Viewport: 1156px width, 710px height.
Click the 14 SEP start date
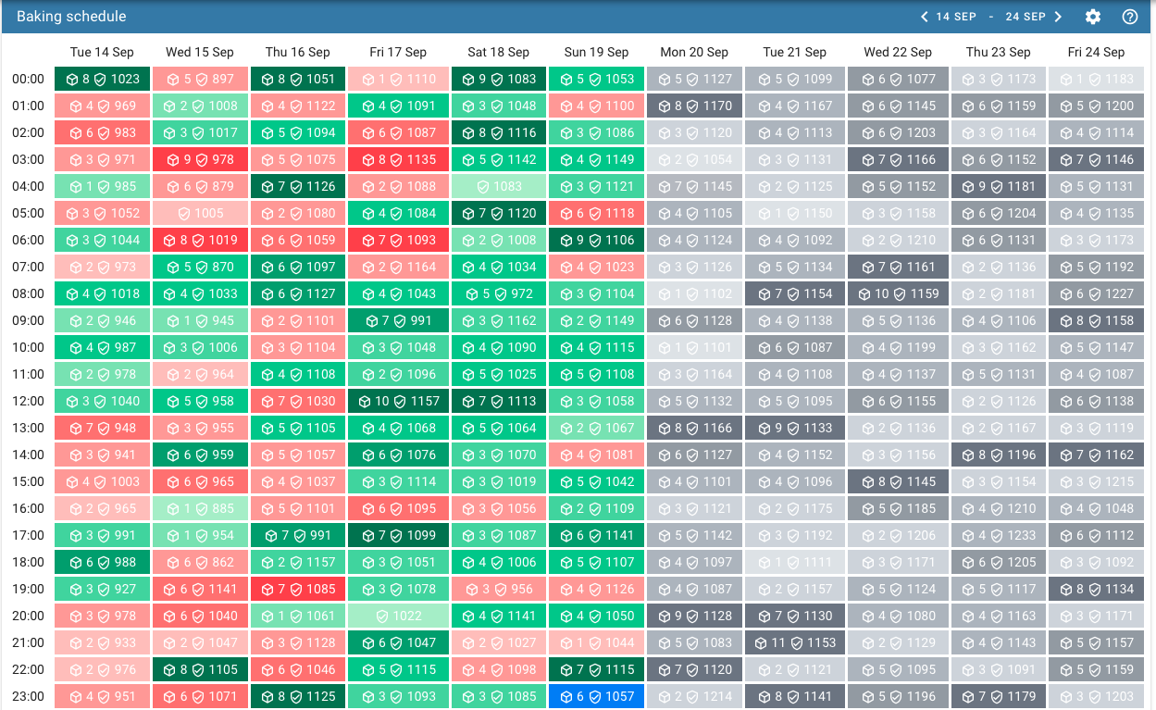956,17
